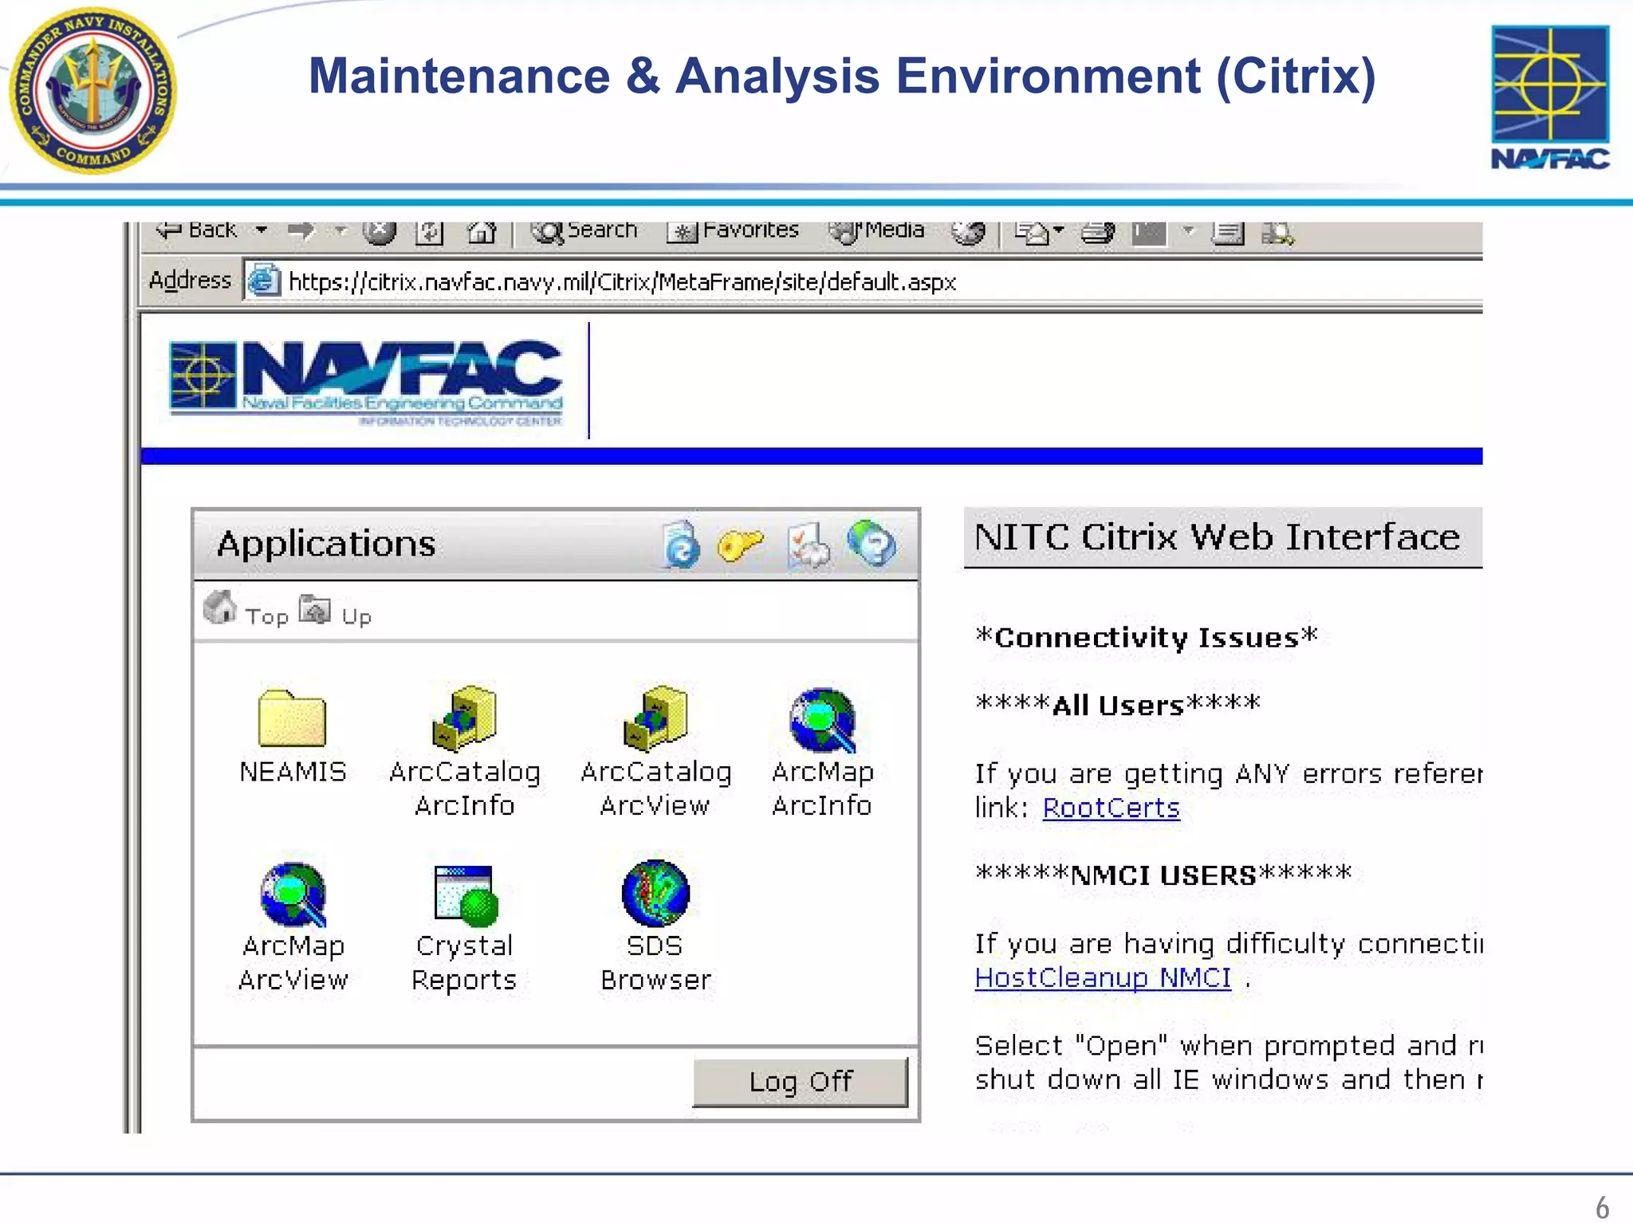Click the Connectivity Issues heading text
The height and width of the screenshot is (1223, 1633).
tap(1147, 638)
